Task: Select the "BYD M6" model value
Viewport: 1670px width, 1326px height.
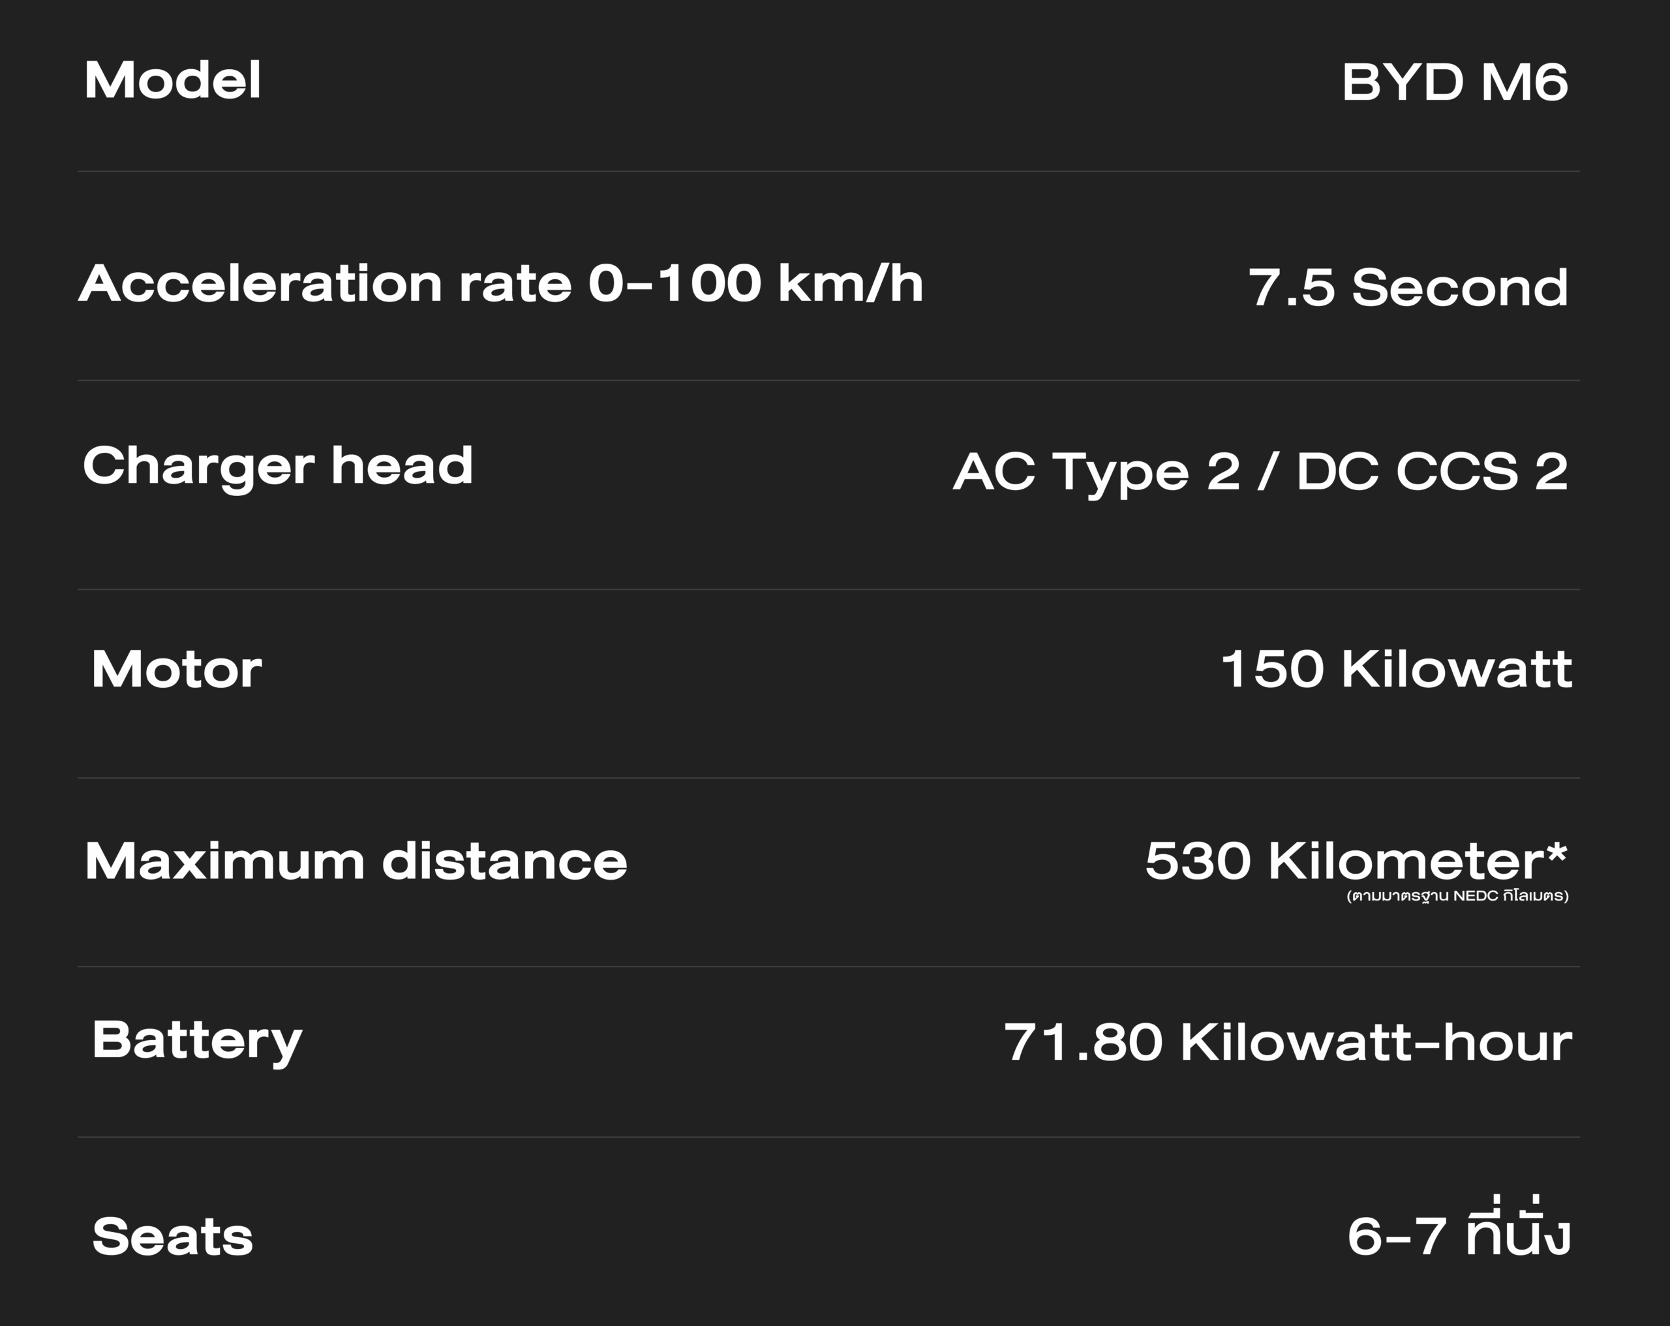Action: 1455,82
